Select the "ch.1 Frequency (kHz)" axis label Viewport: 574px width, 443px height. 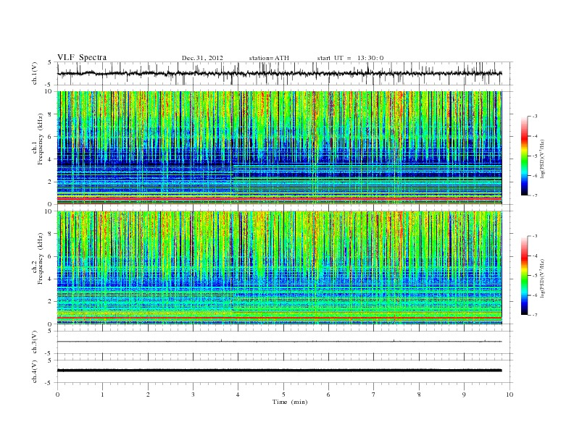38,139
